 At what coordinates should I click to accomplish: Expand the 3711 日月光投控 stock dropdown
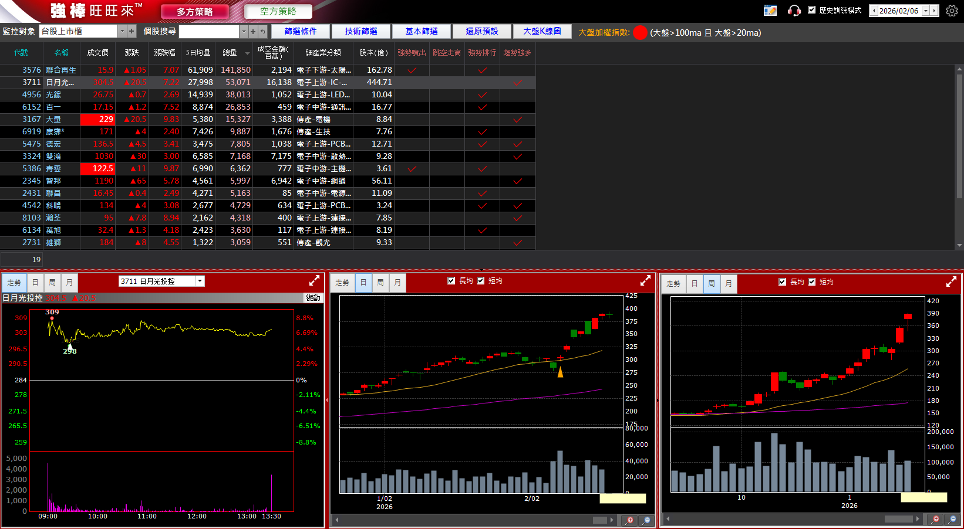click(x=200, y=281)
